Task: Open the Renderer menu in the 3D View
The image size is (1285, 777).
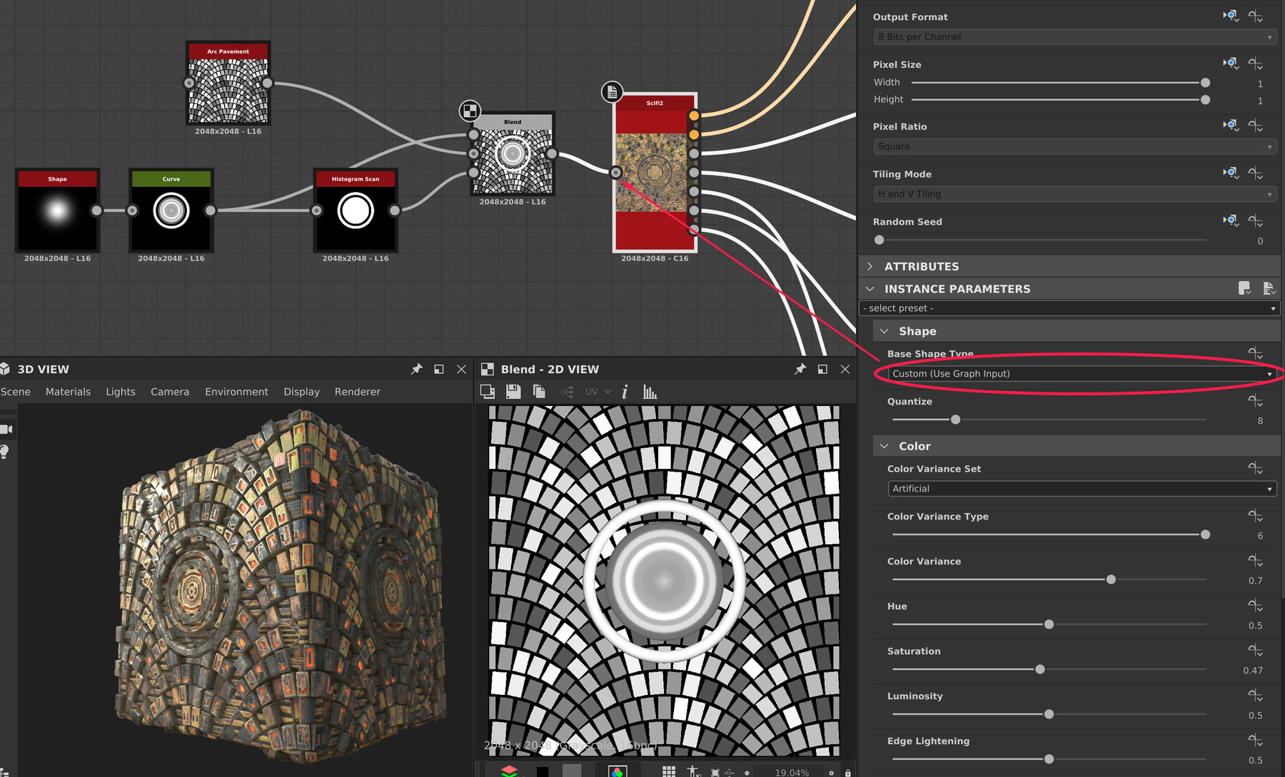Action: click(357, 391)
